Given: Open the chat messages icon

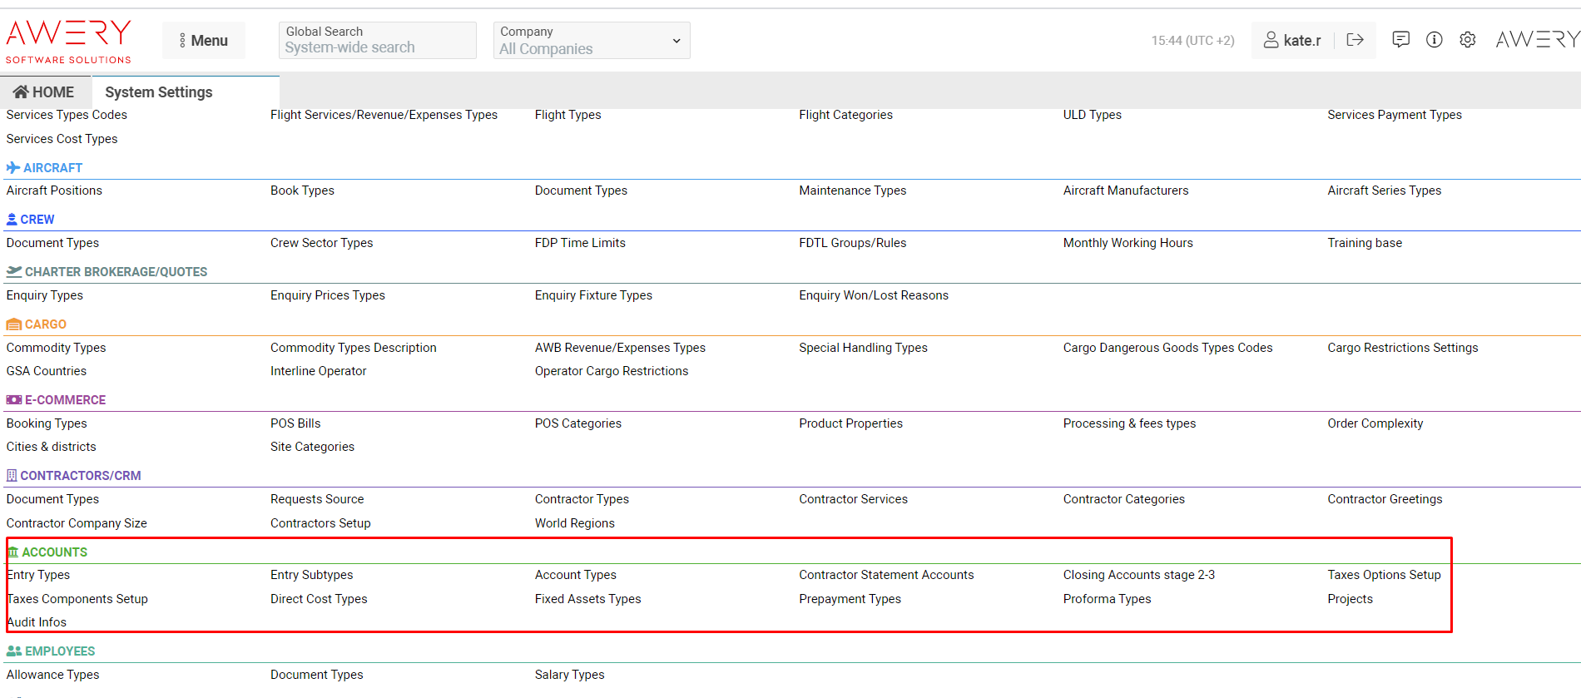Looking at the screenshot, I should pos(1400,40).
